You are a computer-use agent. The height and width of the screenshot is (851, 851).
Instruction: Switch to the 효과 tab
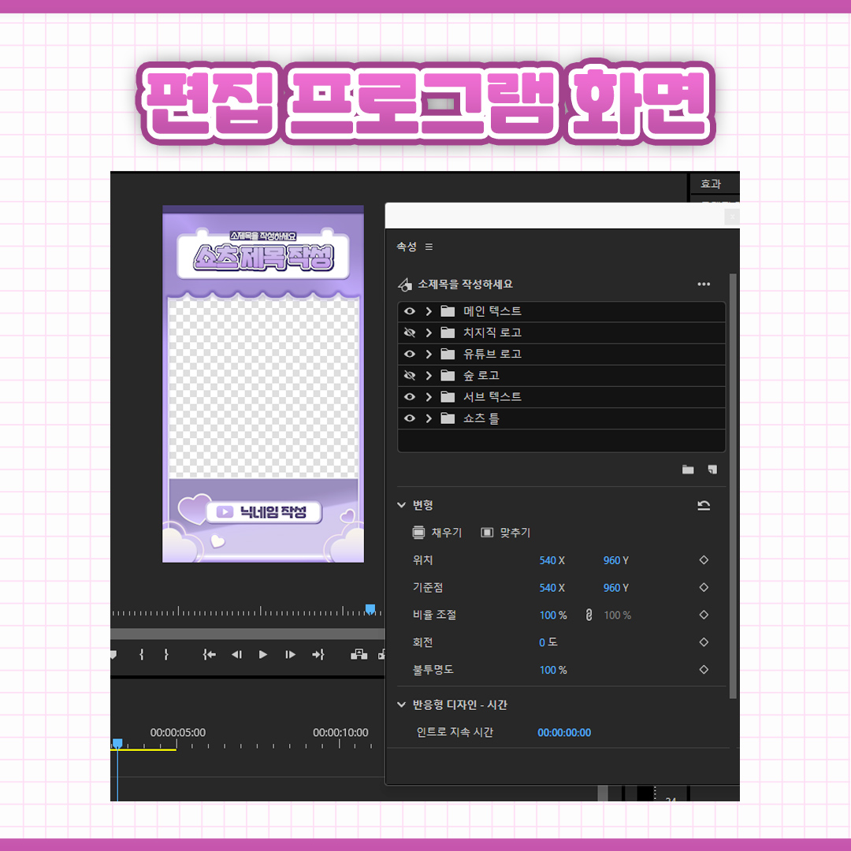711,184
